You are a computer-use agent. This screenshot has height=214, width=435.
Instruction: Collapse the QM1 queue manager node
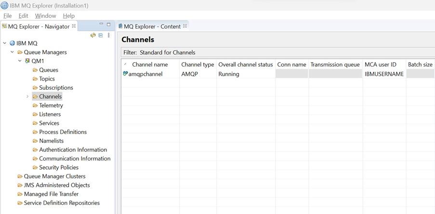pyautogui.click(x=20, y=61)
